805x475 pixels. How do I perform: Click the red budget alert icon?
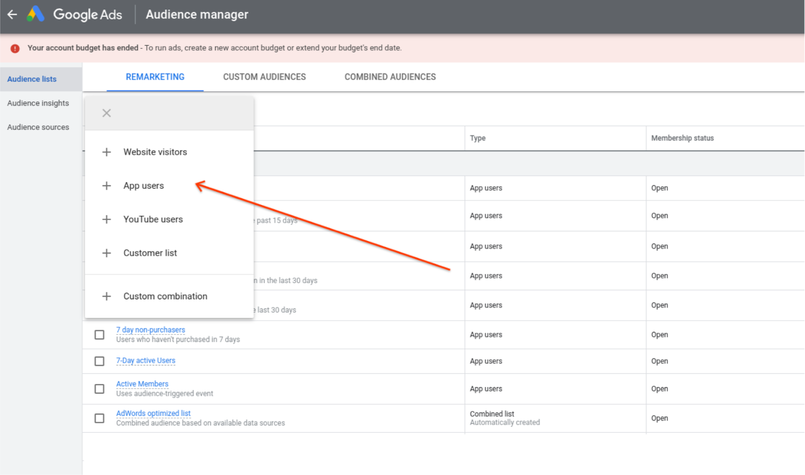click(15, 48)
